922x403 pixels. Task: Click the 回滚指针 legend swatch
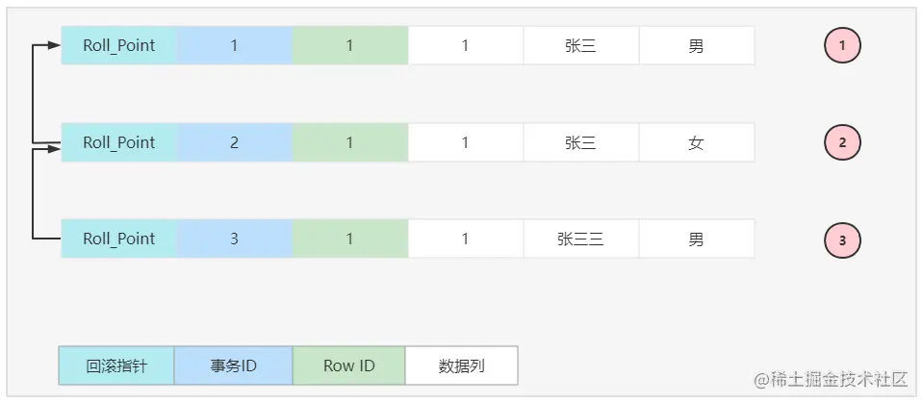pyautogui.click(x=116, y=365)
